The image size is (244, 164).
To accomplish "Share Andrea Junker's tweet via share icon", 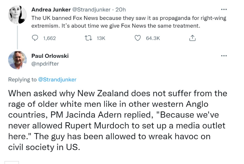I will 193,38.
